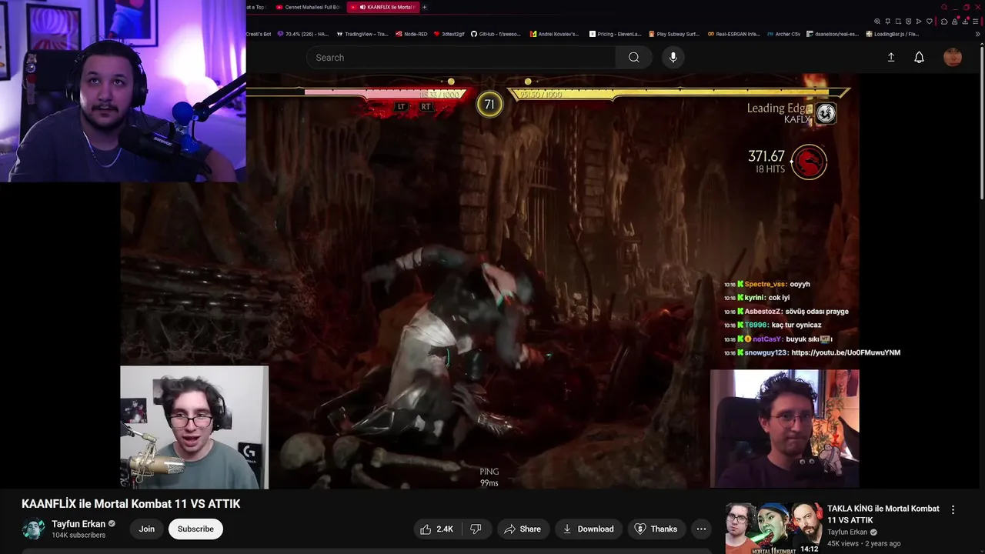Open the Archer C5v bookmark
Viewport: 985px width, 554px height.
click(x=785, y=34)
